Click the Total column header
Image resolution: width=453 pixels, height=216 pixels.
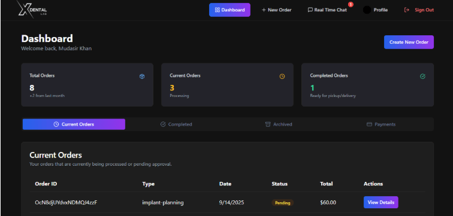point(327,184)
